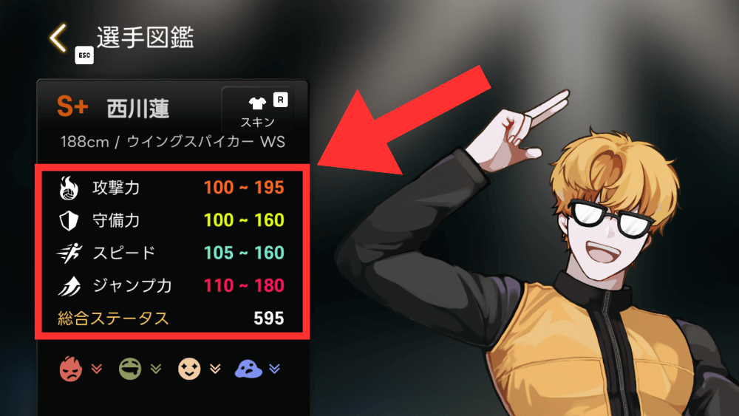Select the green laughing face icon
The width and height of the screenshot is (739, 416).
(130, 369)
